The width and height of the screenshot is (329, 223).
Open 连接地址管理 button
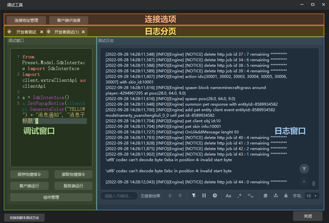click(26, 20)
